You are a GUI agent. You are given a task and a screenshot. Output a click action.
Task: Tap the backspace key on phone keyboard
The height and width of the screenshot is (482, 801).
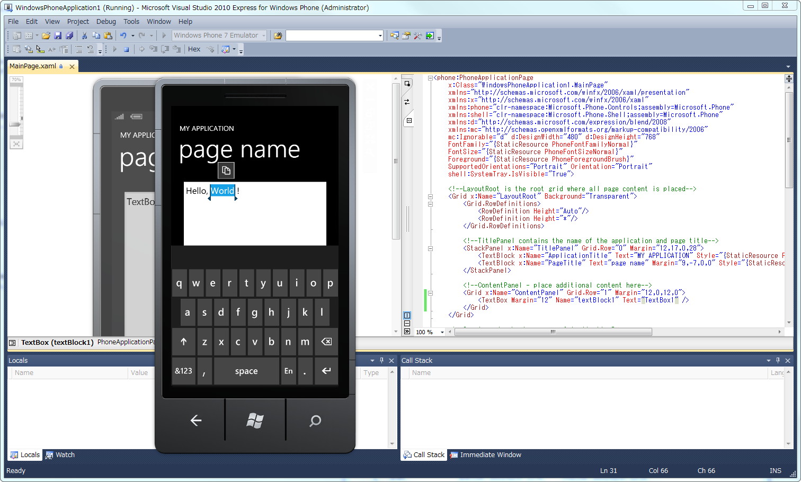pos(326,342)
